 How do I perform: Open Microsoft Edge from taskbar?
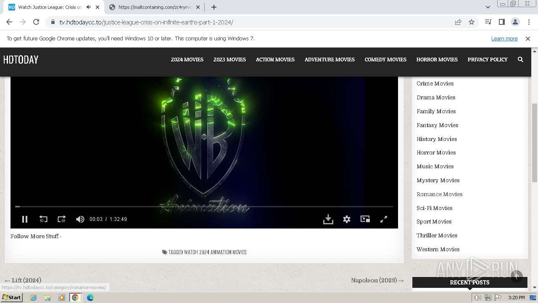[x=90, y=298]
